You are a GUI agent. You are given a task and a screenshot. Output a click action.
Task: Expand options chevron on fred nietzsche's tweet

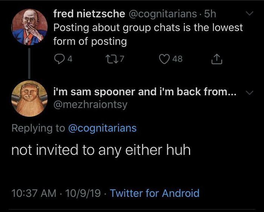point(249,14)
